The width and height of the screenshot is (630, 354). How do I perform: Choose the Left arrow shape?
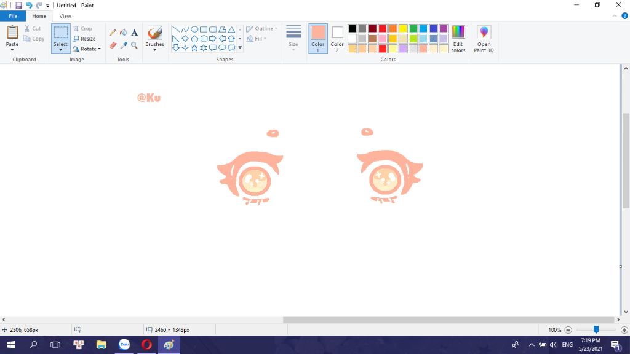click(x=221, y=39)
